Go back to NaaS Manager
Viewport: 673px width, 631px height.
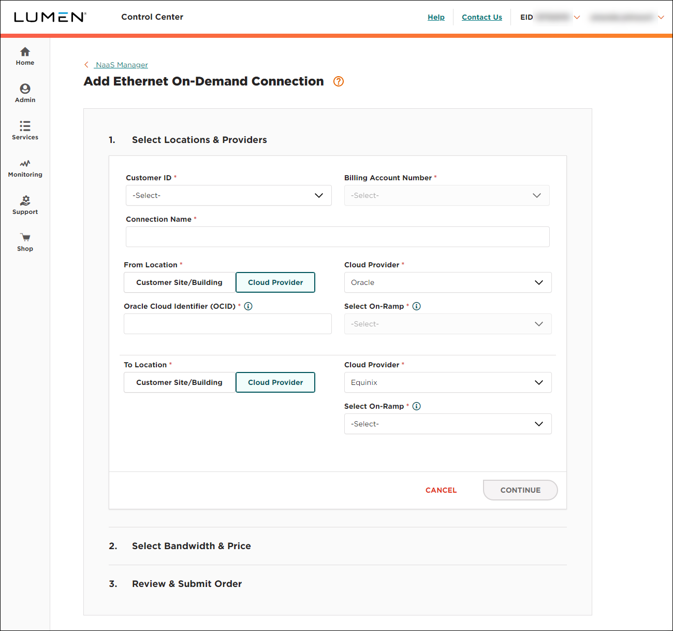[x=122, y=65]
